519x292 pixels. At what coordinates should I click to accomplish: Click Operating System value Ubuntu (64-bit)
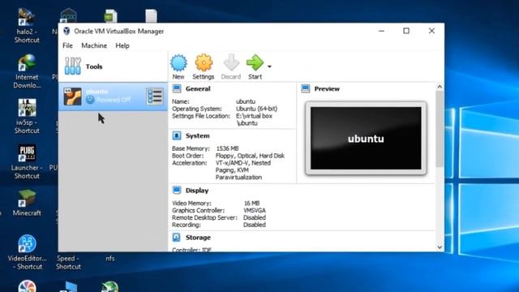256,109
